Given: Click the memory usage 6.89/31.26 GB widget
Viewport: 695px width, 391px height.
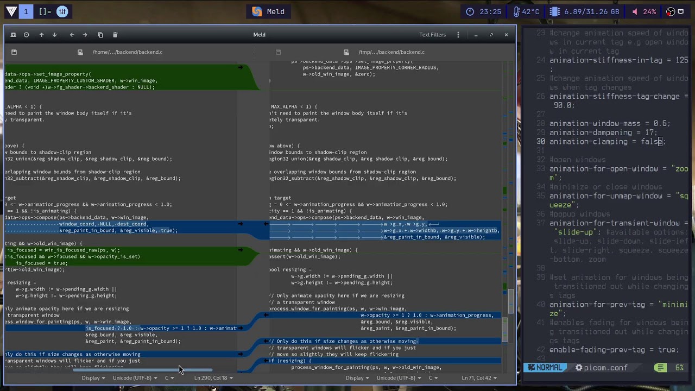Looking at the screenshot, I should pyautogui.click(x=584, y=11).
